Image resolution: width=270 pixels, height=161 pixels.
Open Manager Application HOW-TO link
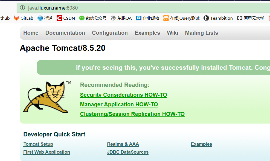coord(119,104)
